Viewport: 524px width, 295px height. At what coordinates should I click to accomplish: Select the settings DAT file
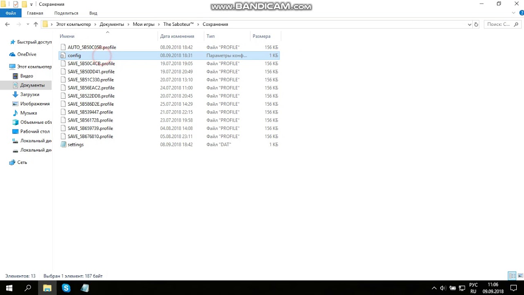[75, 145]
